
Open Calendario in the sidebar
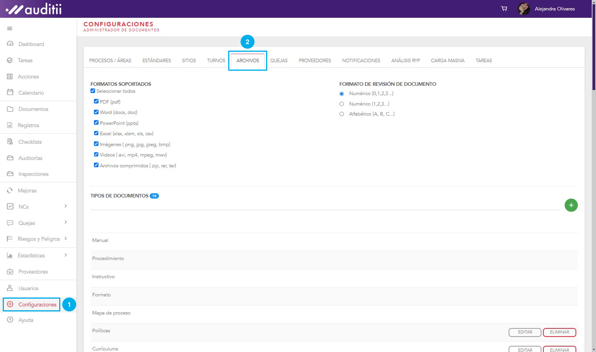(31, 93)
